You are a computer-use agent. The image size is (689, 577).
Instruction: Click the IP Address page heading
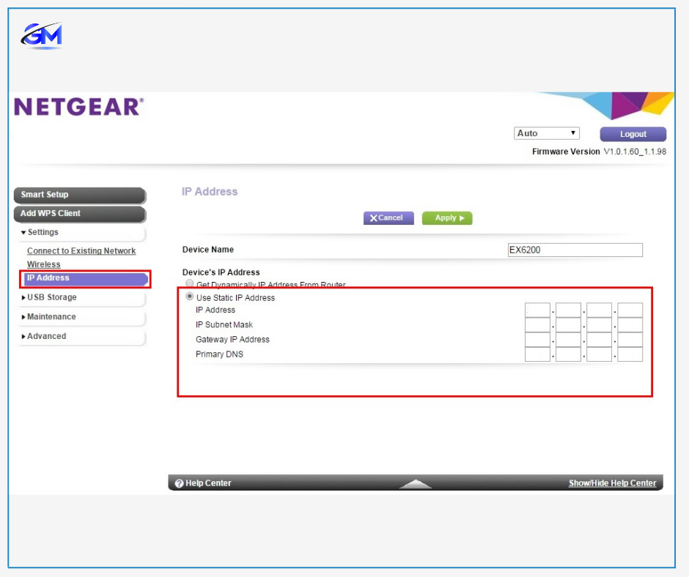click(x=210, y=191)
